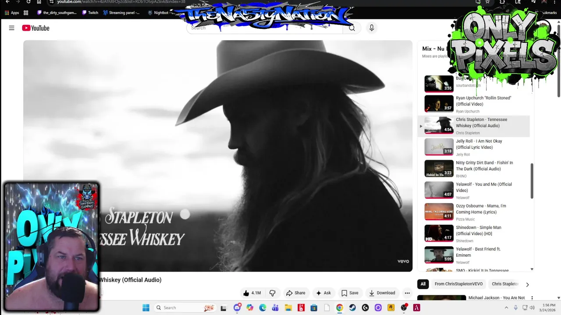Download the video

[382, 293]
